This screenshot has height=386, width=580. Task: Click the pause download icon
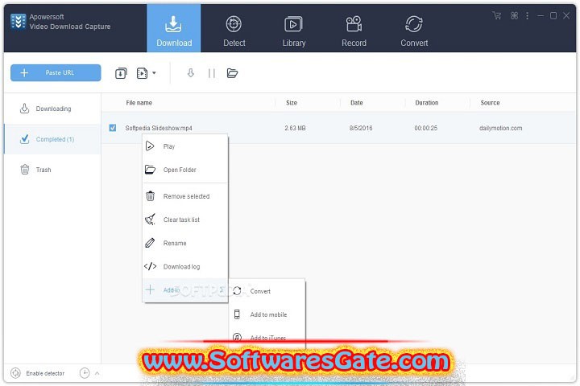coord(212,73)
